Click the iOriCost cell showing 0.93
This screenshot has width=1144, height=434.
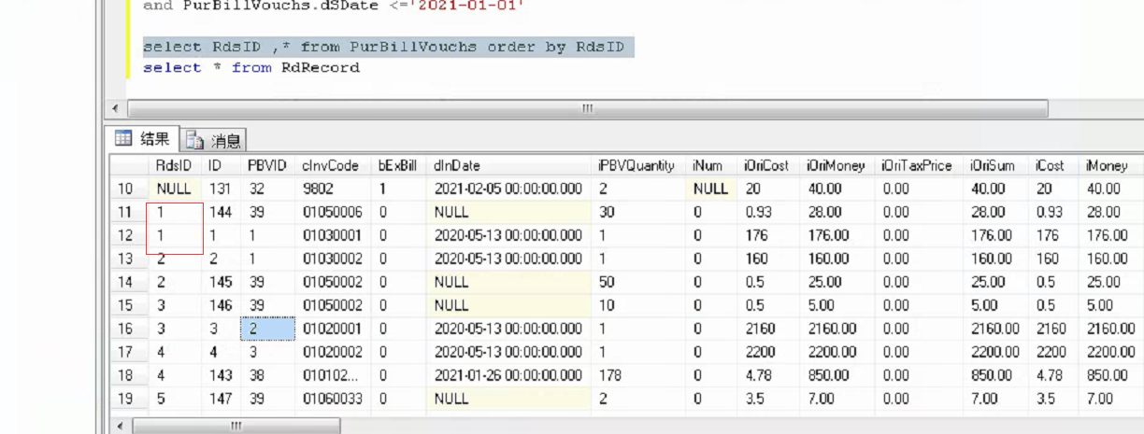769,212
